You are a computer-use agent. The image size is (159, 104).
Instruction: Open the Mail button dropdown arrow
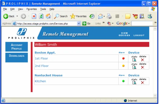click(104, 16)
